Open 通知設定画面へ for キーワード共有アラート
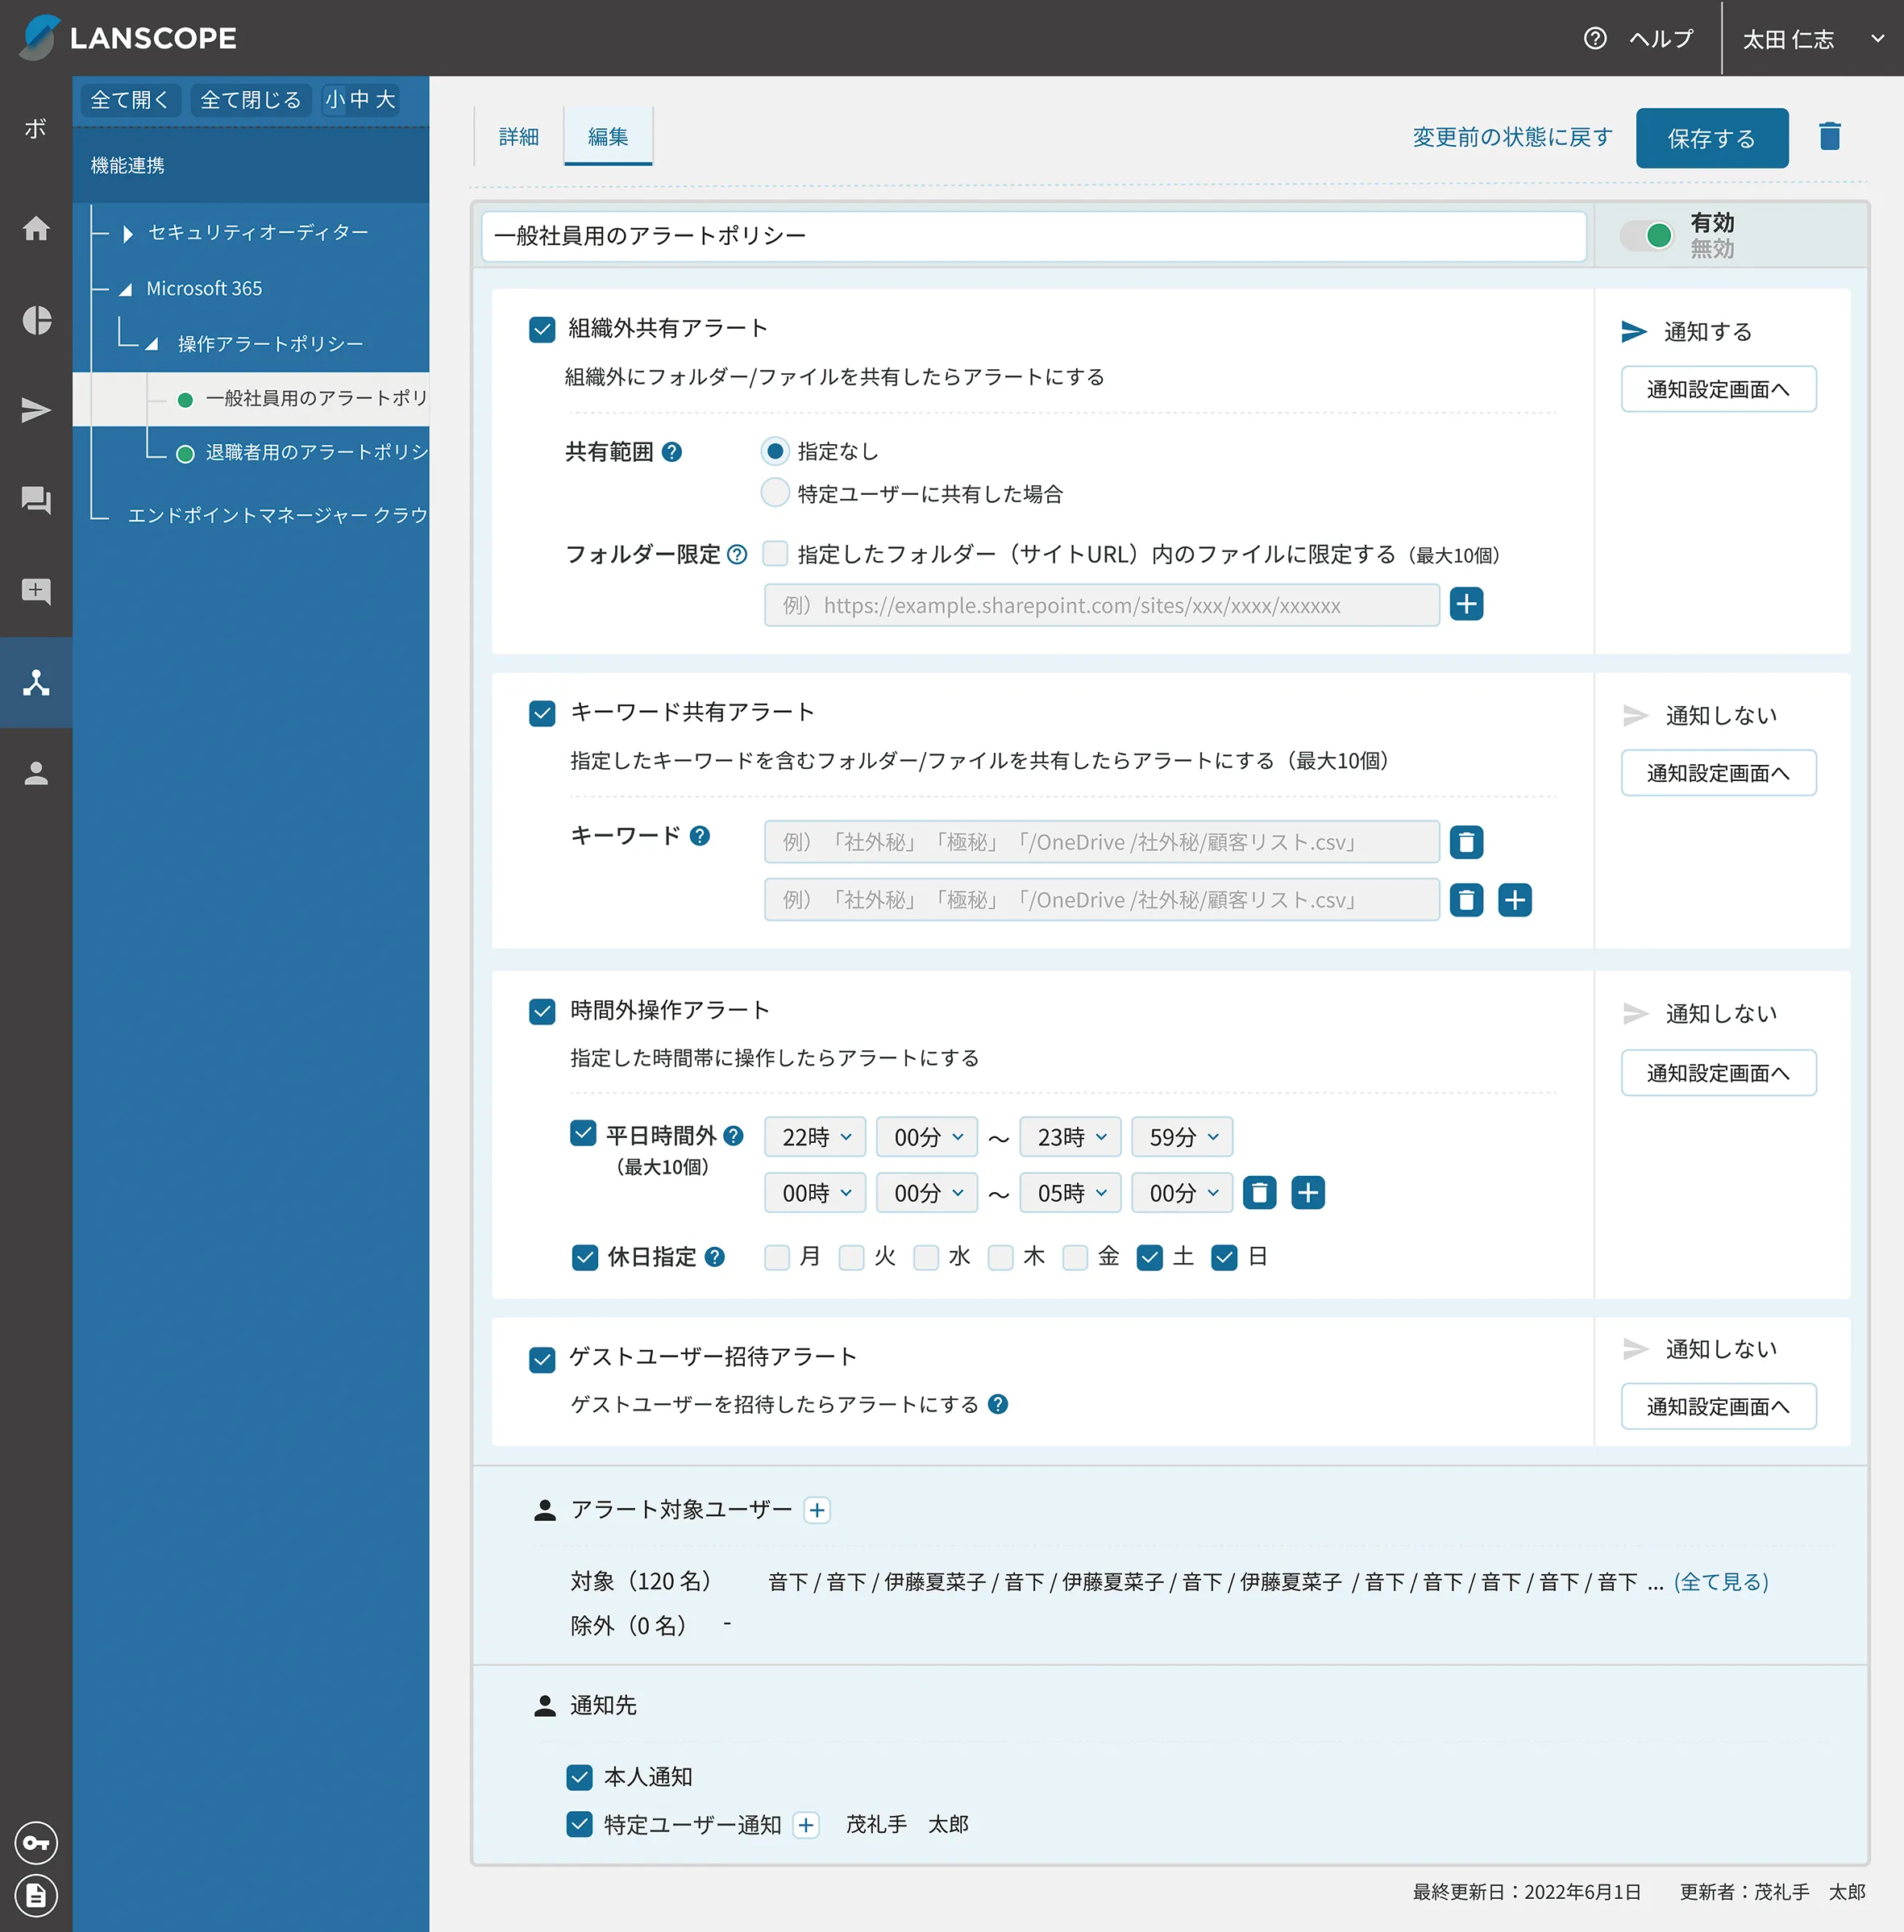1904x1932 pixels. (1717, 773)
